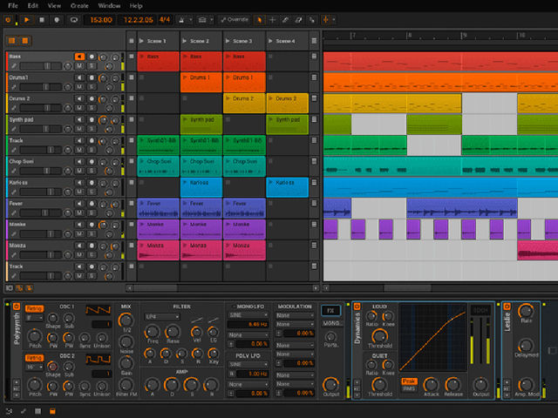Launch the Drums 2 clip in Scene 4
558x418 pixels.
(x=271, y=98)
